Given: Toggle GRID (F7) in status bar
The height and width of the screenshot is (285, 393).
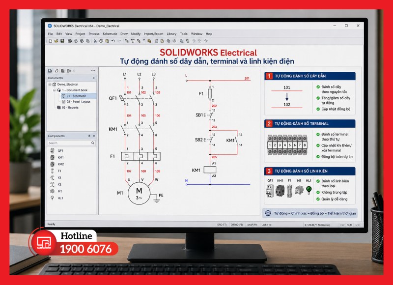Looking at the screenshot, I should coord(222,225).
